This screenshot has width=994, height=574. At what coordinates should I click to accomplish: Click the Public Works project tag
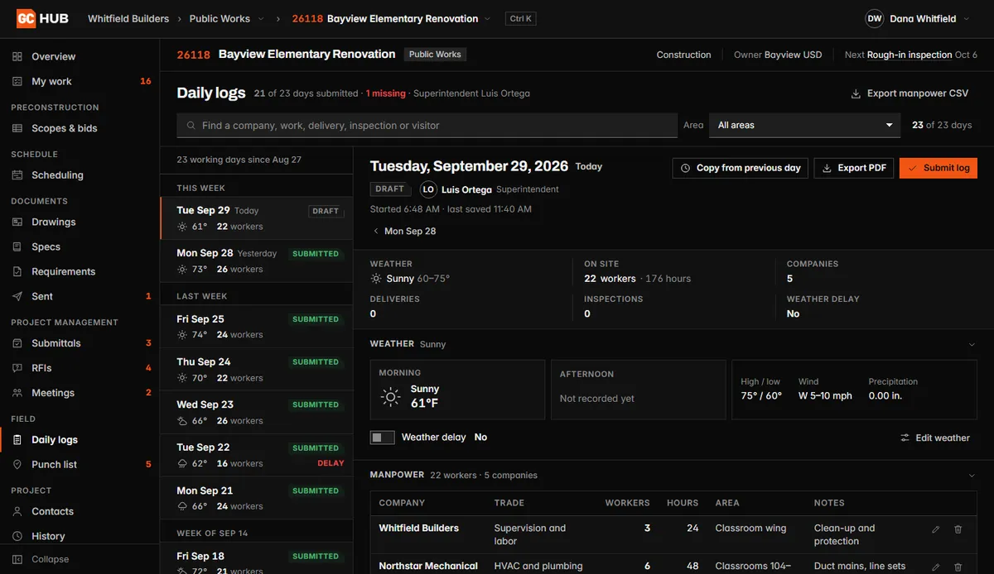[435, 55]
